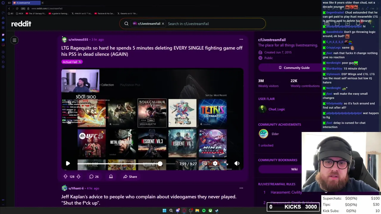Image resolution: width=381 pixels, height=214 pixels.
Task: Open Spotify from the taskbar
Action: coord(204,210)
